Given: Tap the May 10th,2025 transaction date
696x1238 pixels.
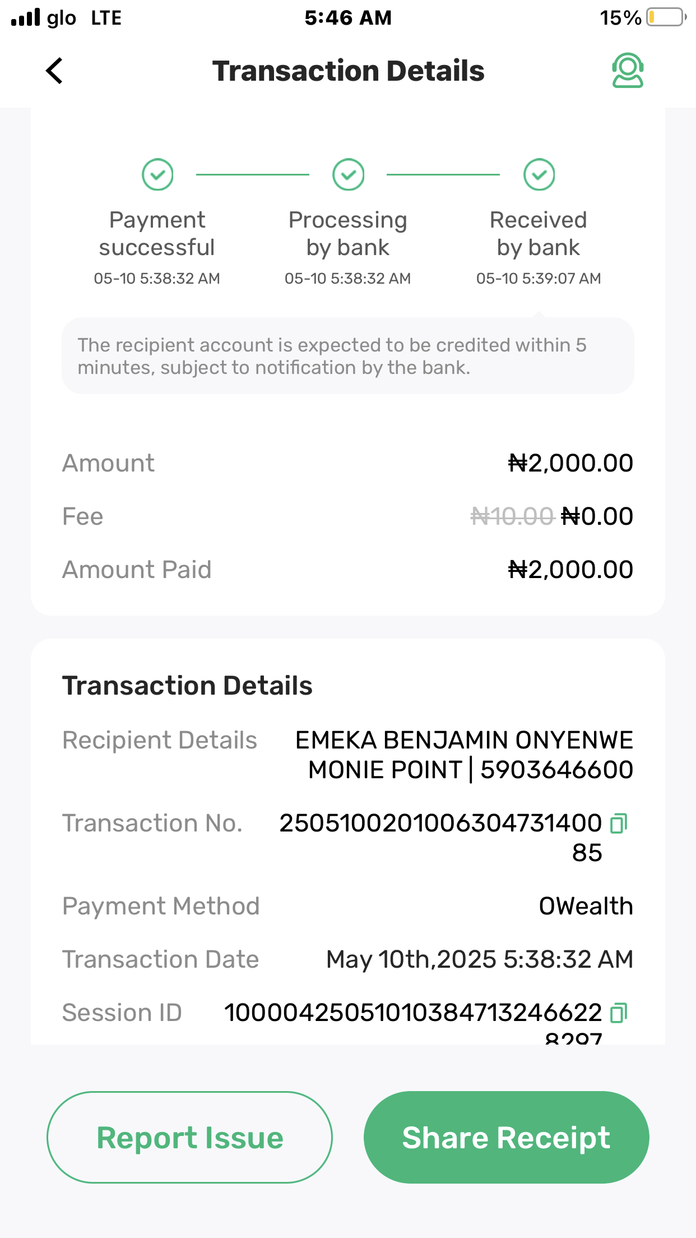Looking at the screenshot, I should tap(480, 959).
